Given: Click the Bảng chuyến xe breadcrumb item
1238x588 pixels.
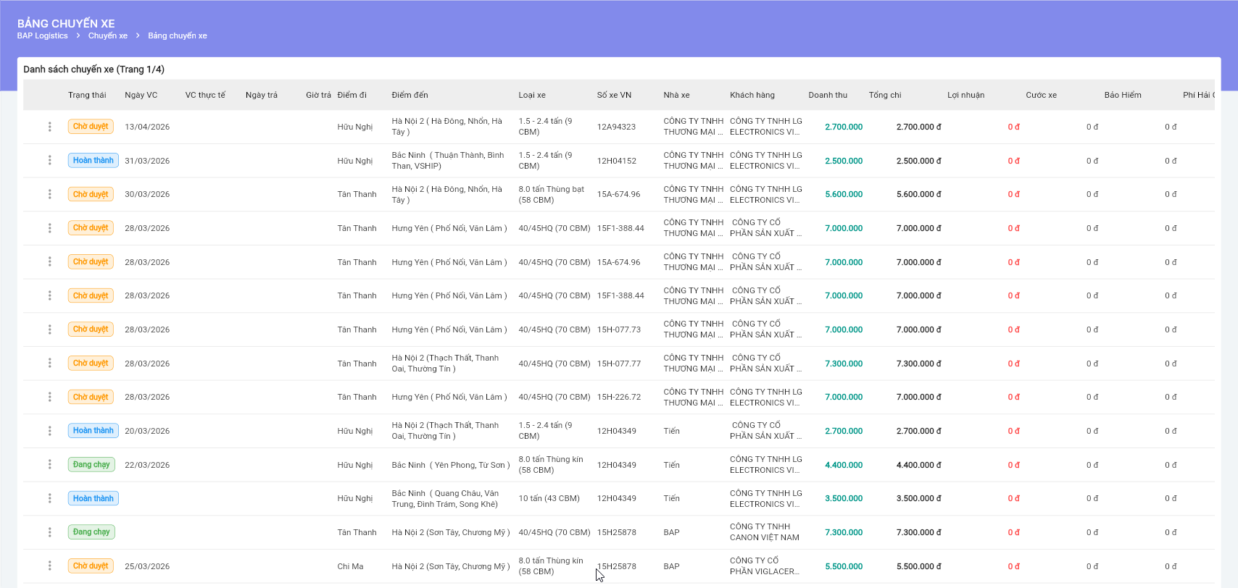Looking at the screenshot, I should [x=178, y=35].
